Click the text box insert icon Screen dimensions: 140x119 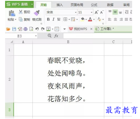49,29
